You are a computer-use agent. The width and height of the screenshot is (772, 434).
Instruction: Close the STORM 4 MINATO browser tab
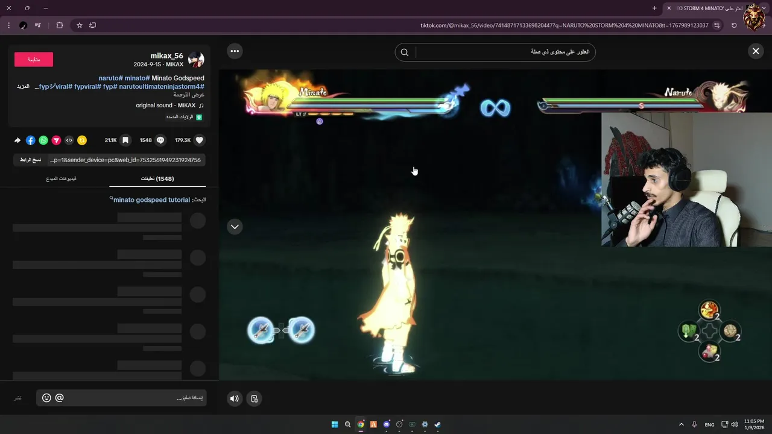[669, 8]
